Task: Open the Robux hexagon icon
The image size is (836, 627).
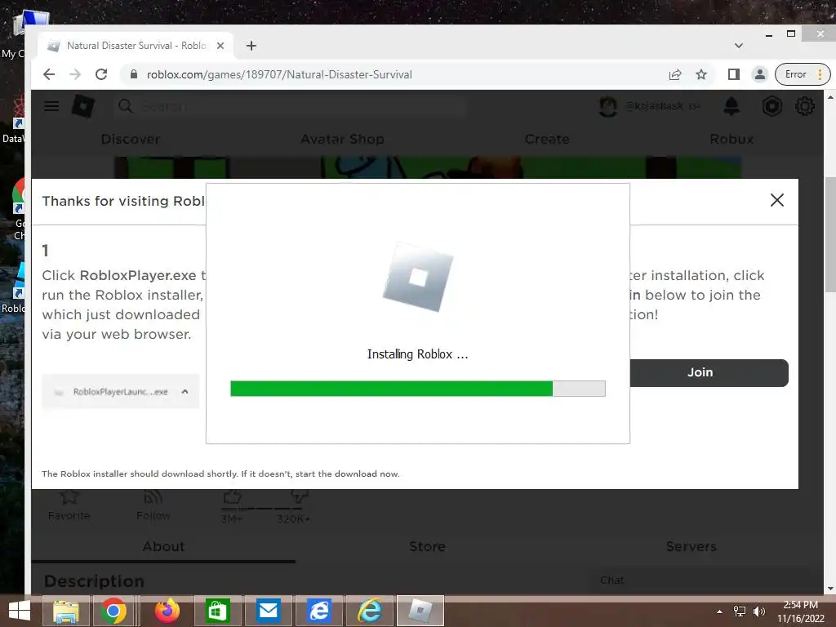Action: point(772,106)
